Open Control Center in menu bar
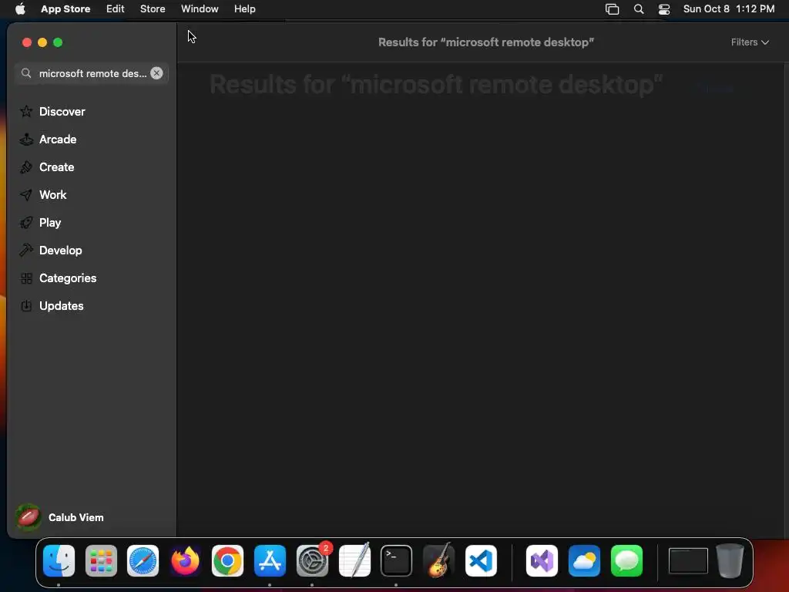 (x=664, y=9)
